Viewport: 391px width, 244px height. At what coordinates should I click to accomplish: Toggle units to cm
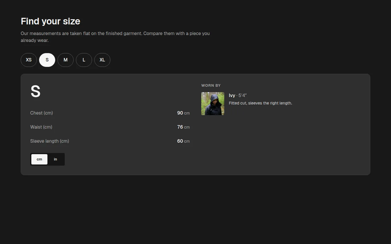(x=39, y=159)
